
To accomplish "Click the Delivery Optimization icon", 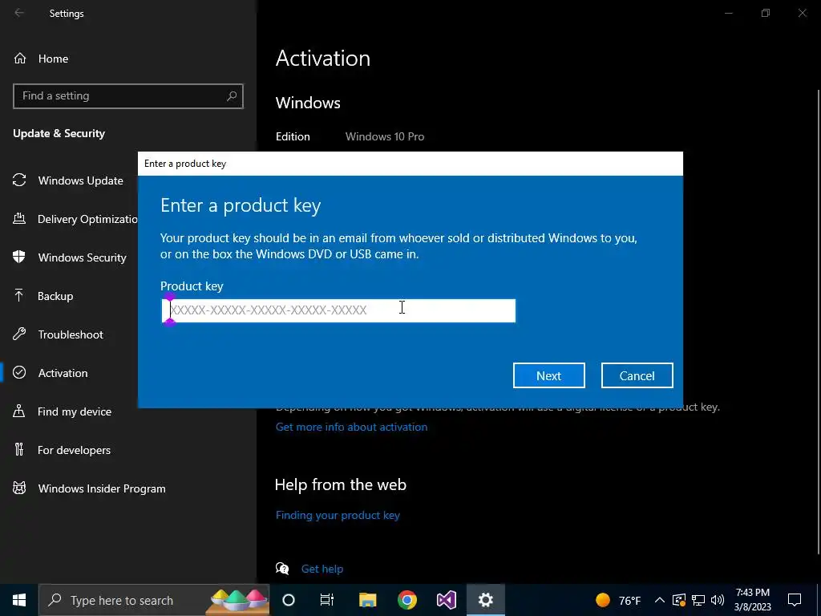I will (19, 218).
